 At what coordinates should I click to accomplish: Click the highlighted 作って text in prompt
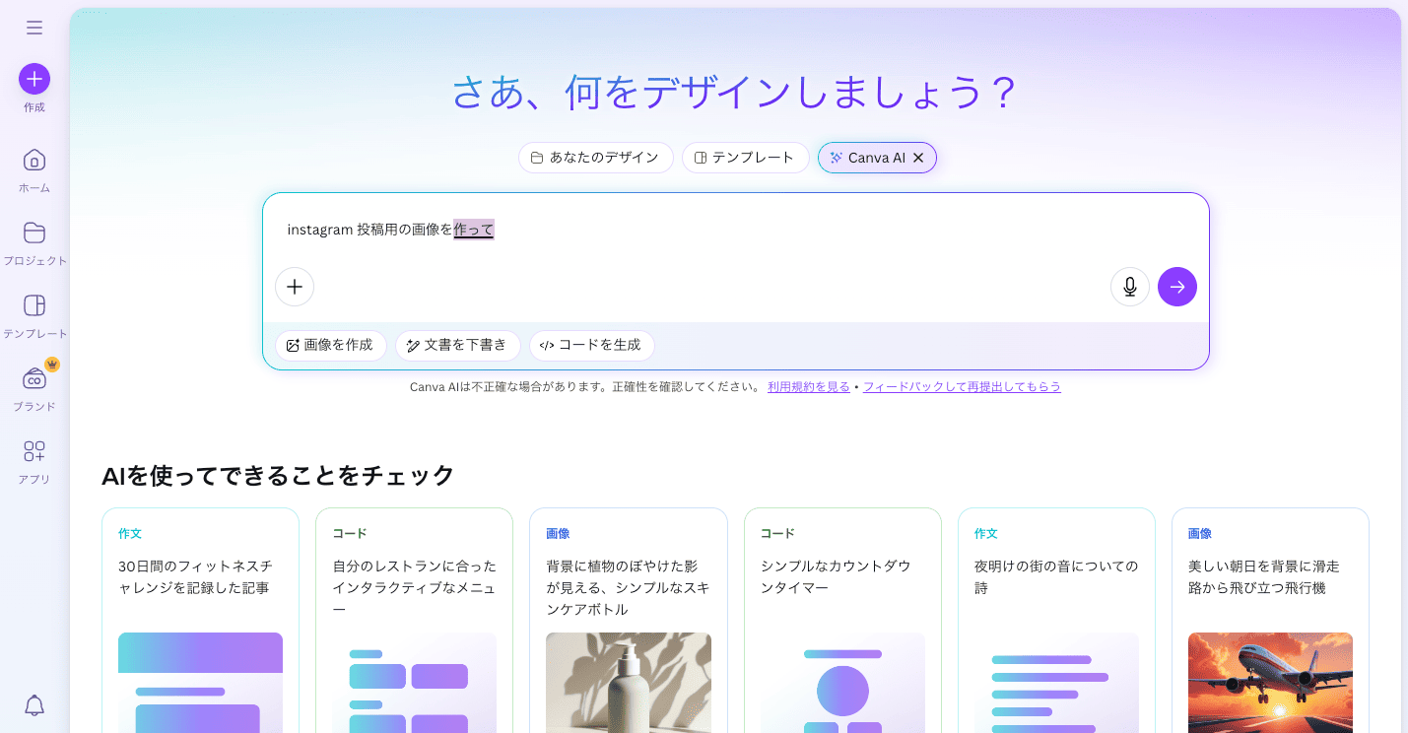474,230
